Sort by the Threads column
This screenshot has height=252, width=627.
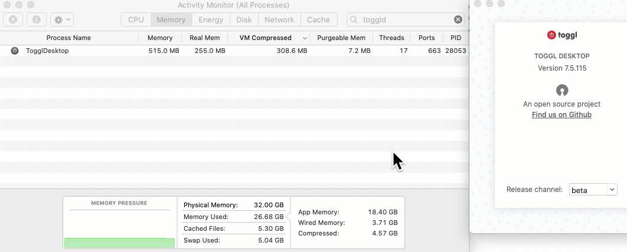coord(391,38)
